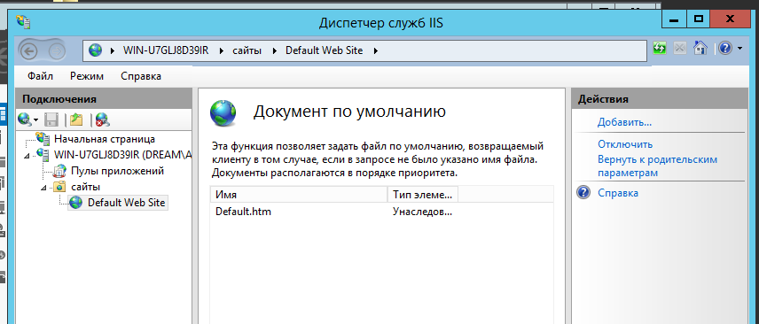
Task: Click WIN-U7GLJ8D39IR in the address breadcrumb
Action: coord(166,50)
